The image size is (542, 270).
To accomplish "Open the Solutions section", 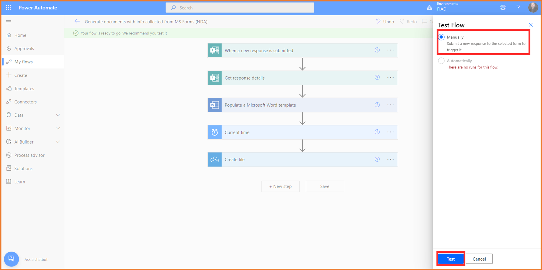I will [23, 168].
